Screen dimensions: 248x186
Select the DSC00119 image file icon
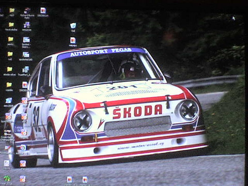coord(43,11)
